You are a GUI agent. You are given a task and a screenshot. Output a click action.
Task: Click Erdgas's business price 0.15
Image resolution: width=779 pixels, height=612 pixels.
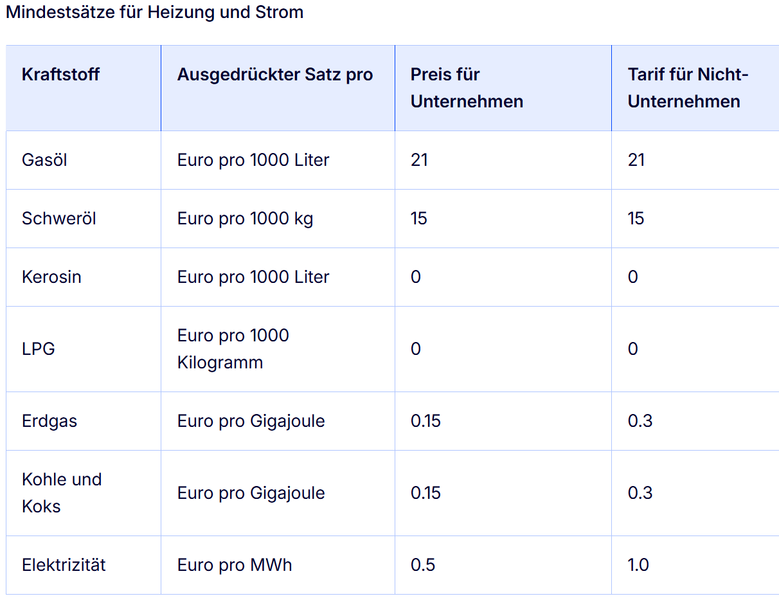click(425, 421)
